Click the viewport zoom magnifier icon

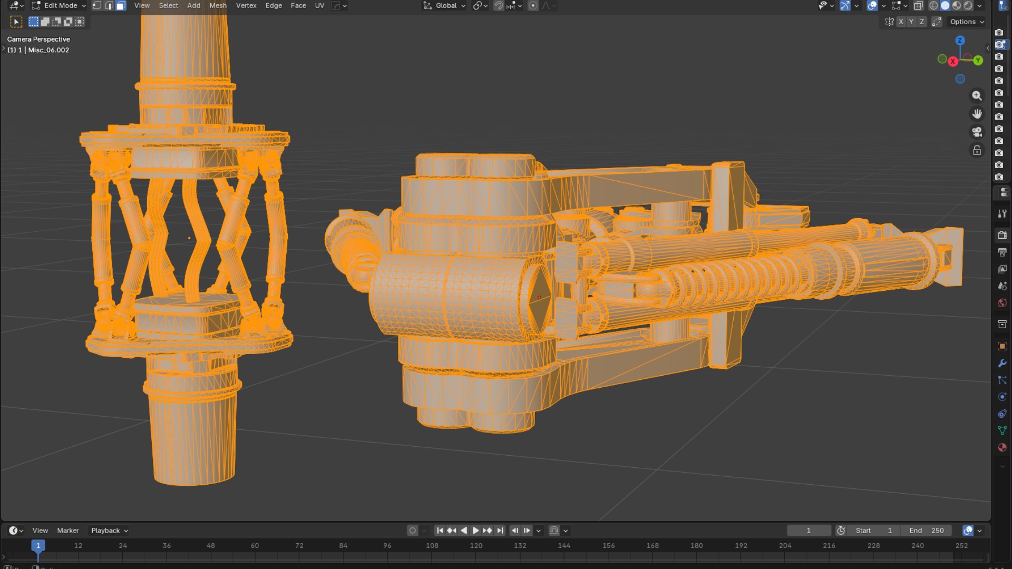coord(977,95)
